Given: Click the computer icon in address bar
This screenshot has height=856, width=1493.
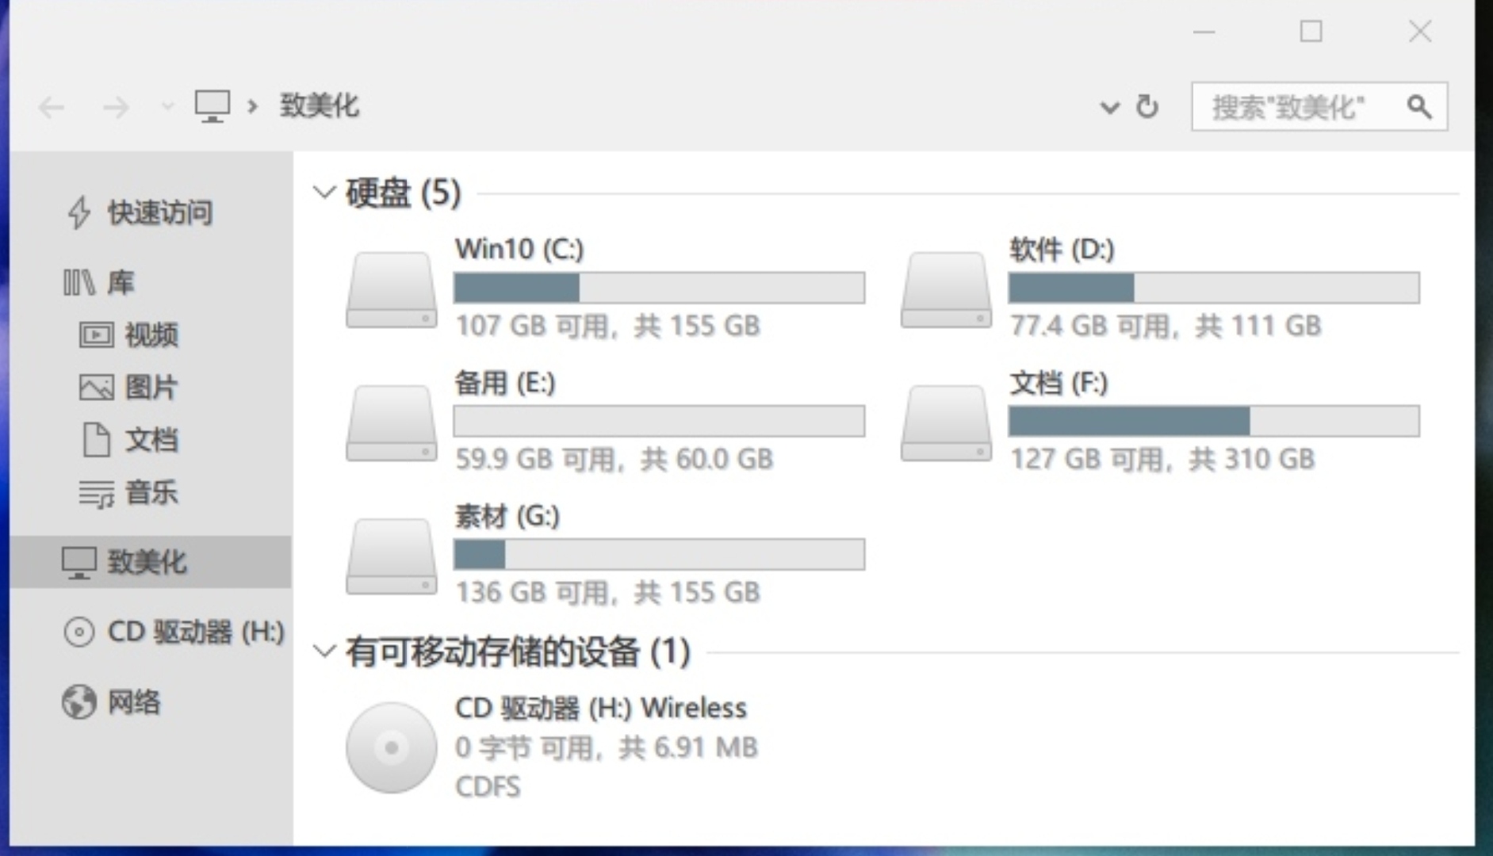Looking at the screenshot, I should 212,105.
